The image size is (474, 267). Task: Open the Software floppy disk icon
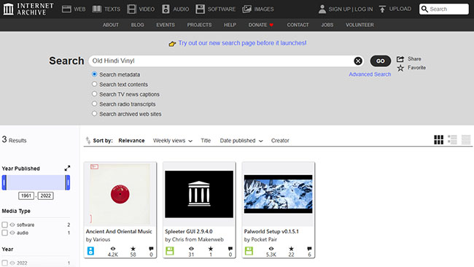coord(200,9)
